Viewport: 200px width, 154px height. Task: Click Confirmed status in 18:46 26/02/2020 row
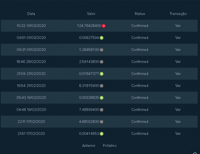coord(140,62)
